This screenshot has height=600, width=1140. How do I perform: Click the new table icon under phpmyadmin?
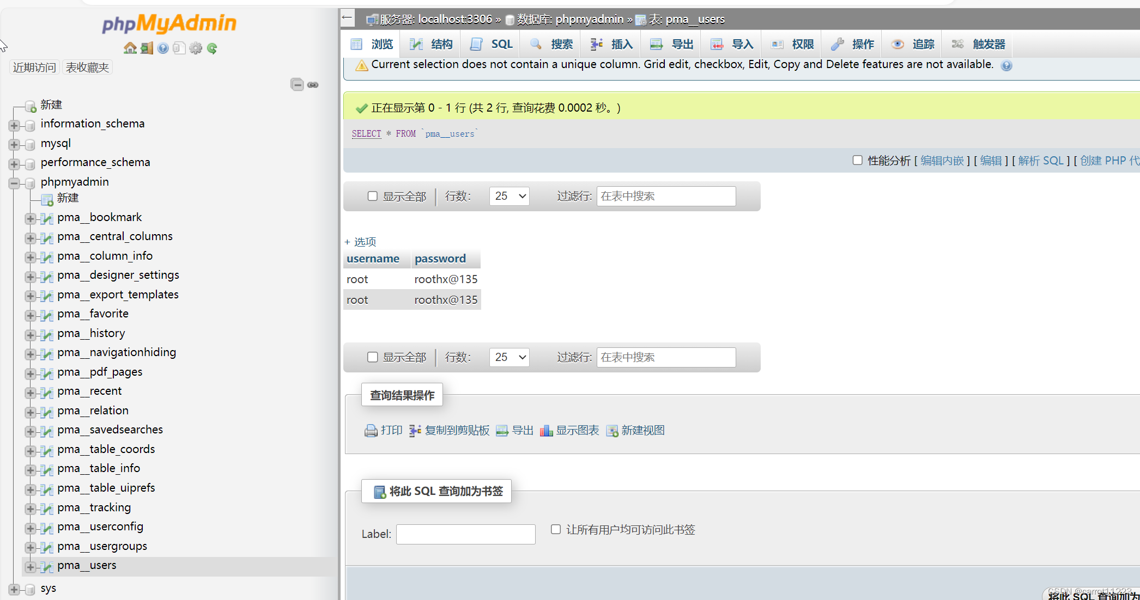click(47, 199)
